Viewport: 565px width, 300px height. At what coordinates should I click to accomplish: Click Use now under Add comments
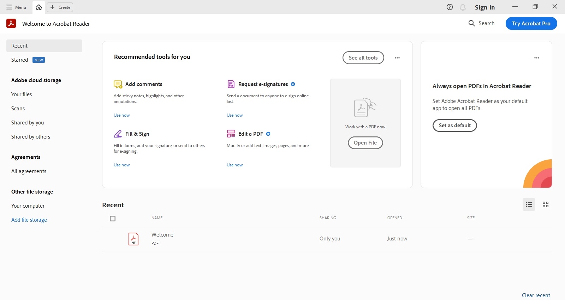click(x=121, y=115)
